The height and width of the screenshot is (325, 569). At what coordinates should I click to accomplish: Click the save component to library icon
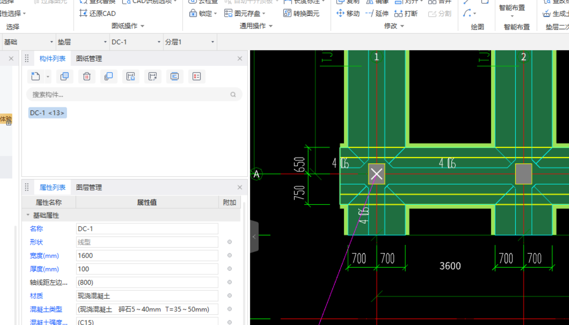[131, 76]
